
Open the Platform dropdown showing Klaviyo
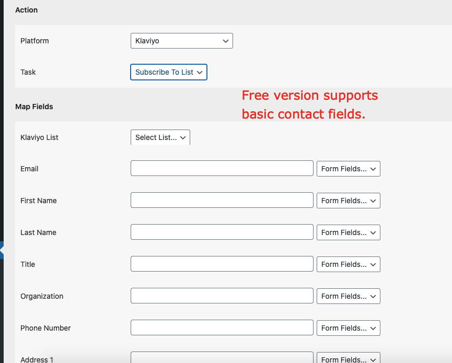[182, 41]
